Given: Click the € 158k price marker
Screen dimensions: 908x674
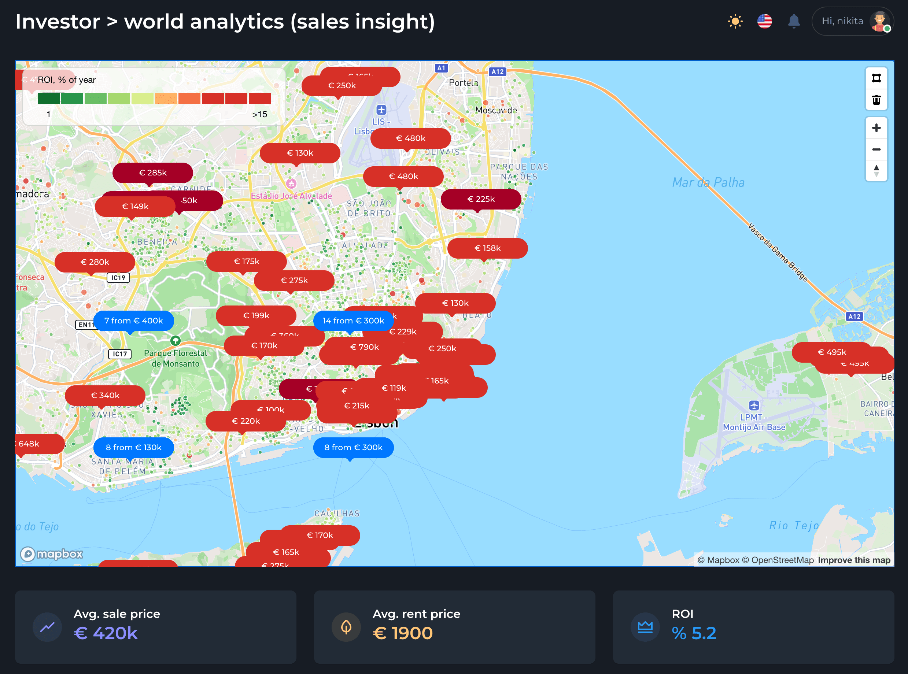Looking at the screenshot, I should point(487,248).
